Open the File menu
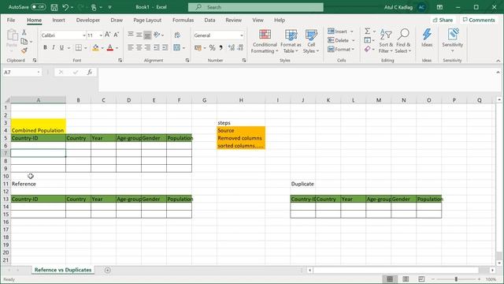This screenshot has width=504, height=284. pyautogui.click(x=11, y=20)
